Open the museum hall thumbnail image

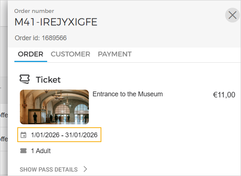point(54,107)
